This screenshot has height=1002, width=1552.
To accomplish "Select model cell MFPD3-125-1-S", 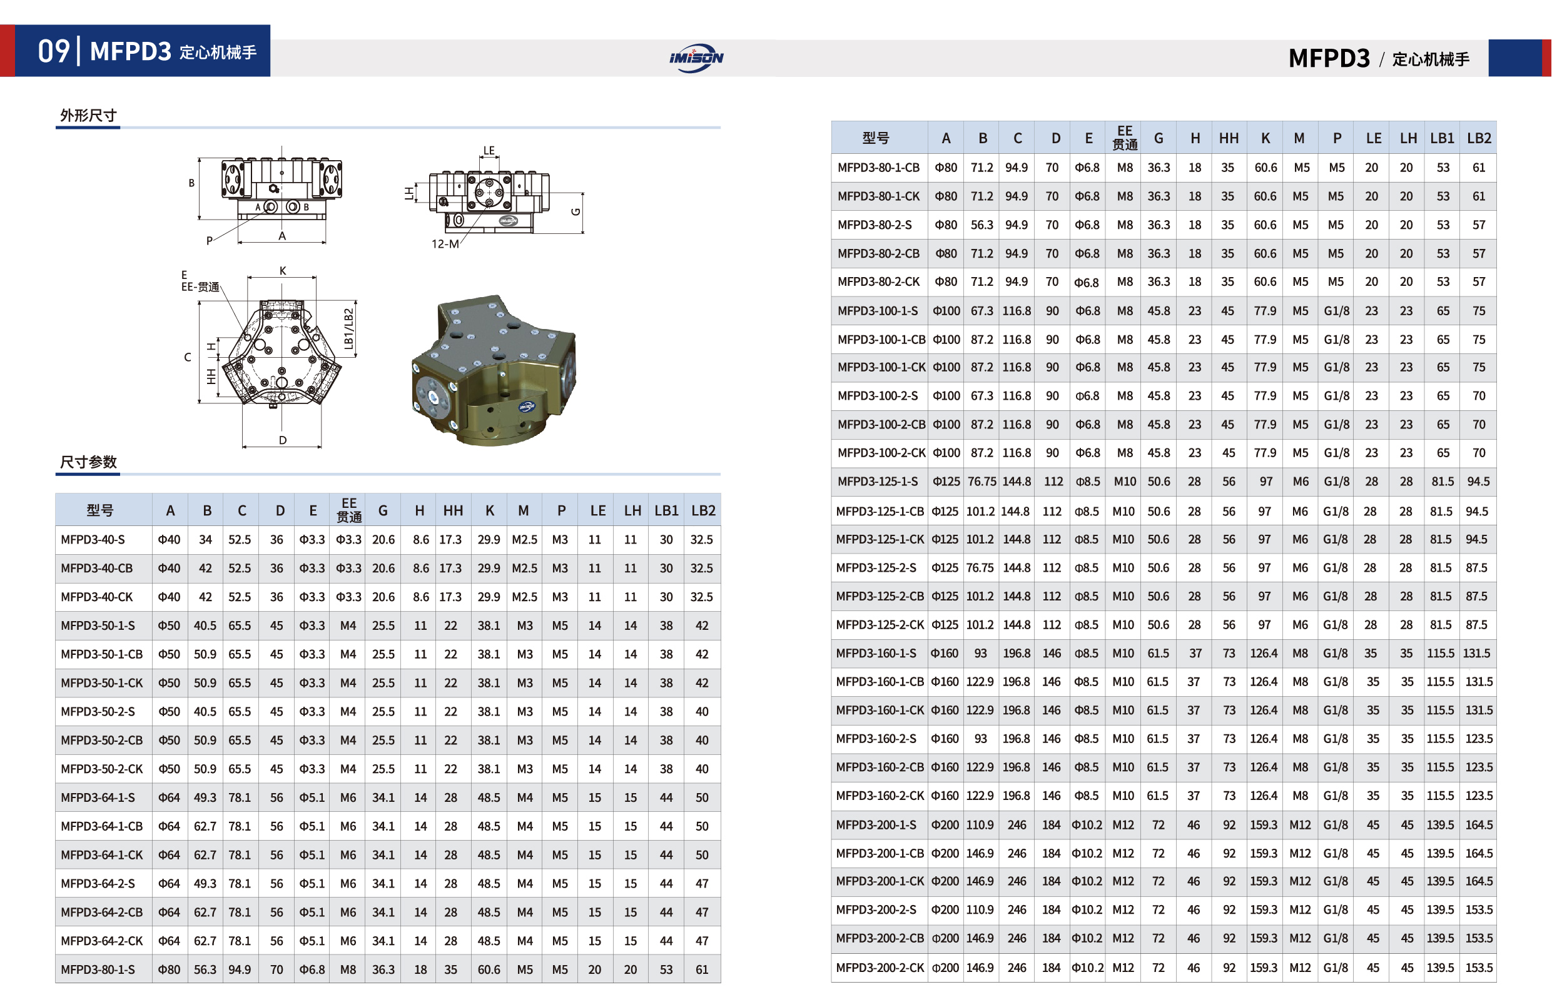I will [880, 482].
